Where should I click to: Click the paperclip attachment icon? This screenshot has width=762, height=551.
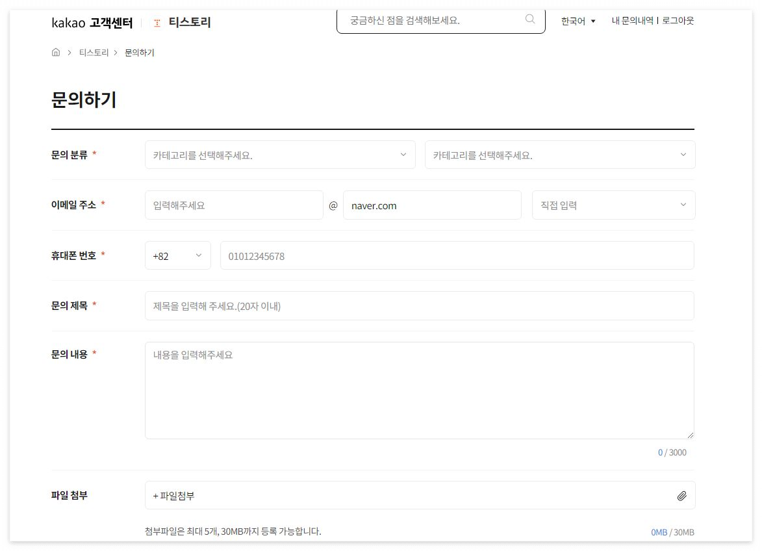tap(682, 496)
